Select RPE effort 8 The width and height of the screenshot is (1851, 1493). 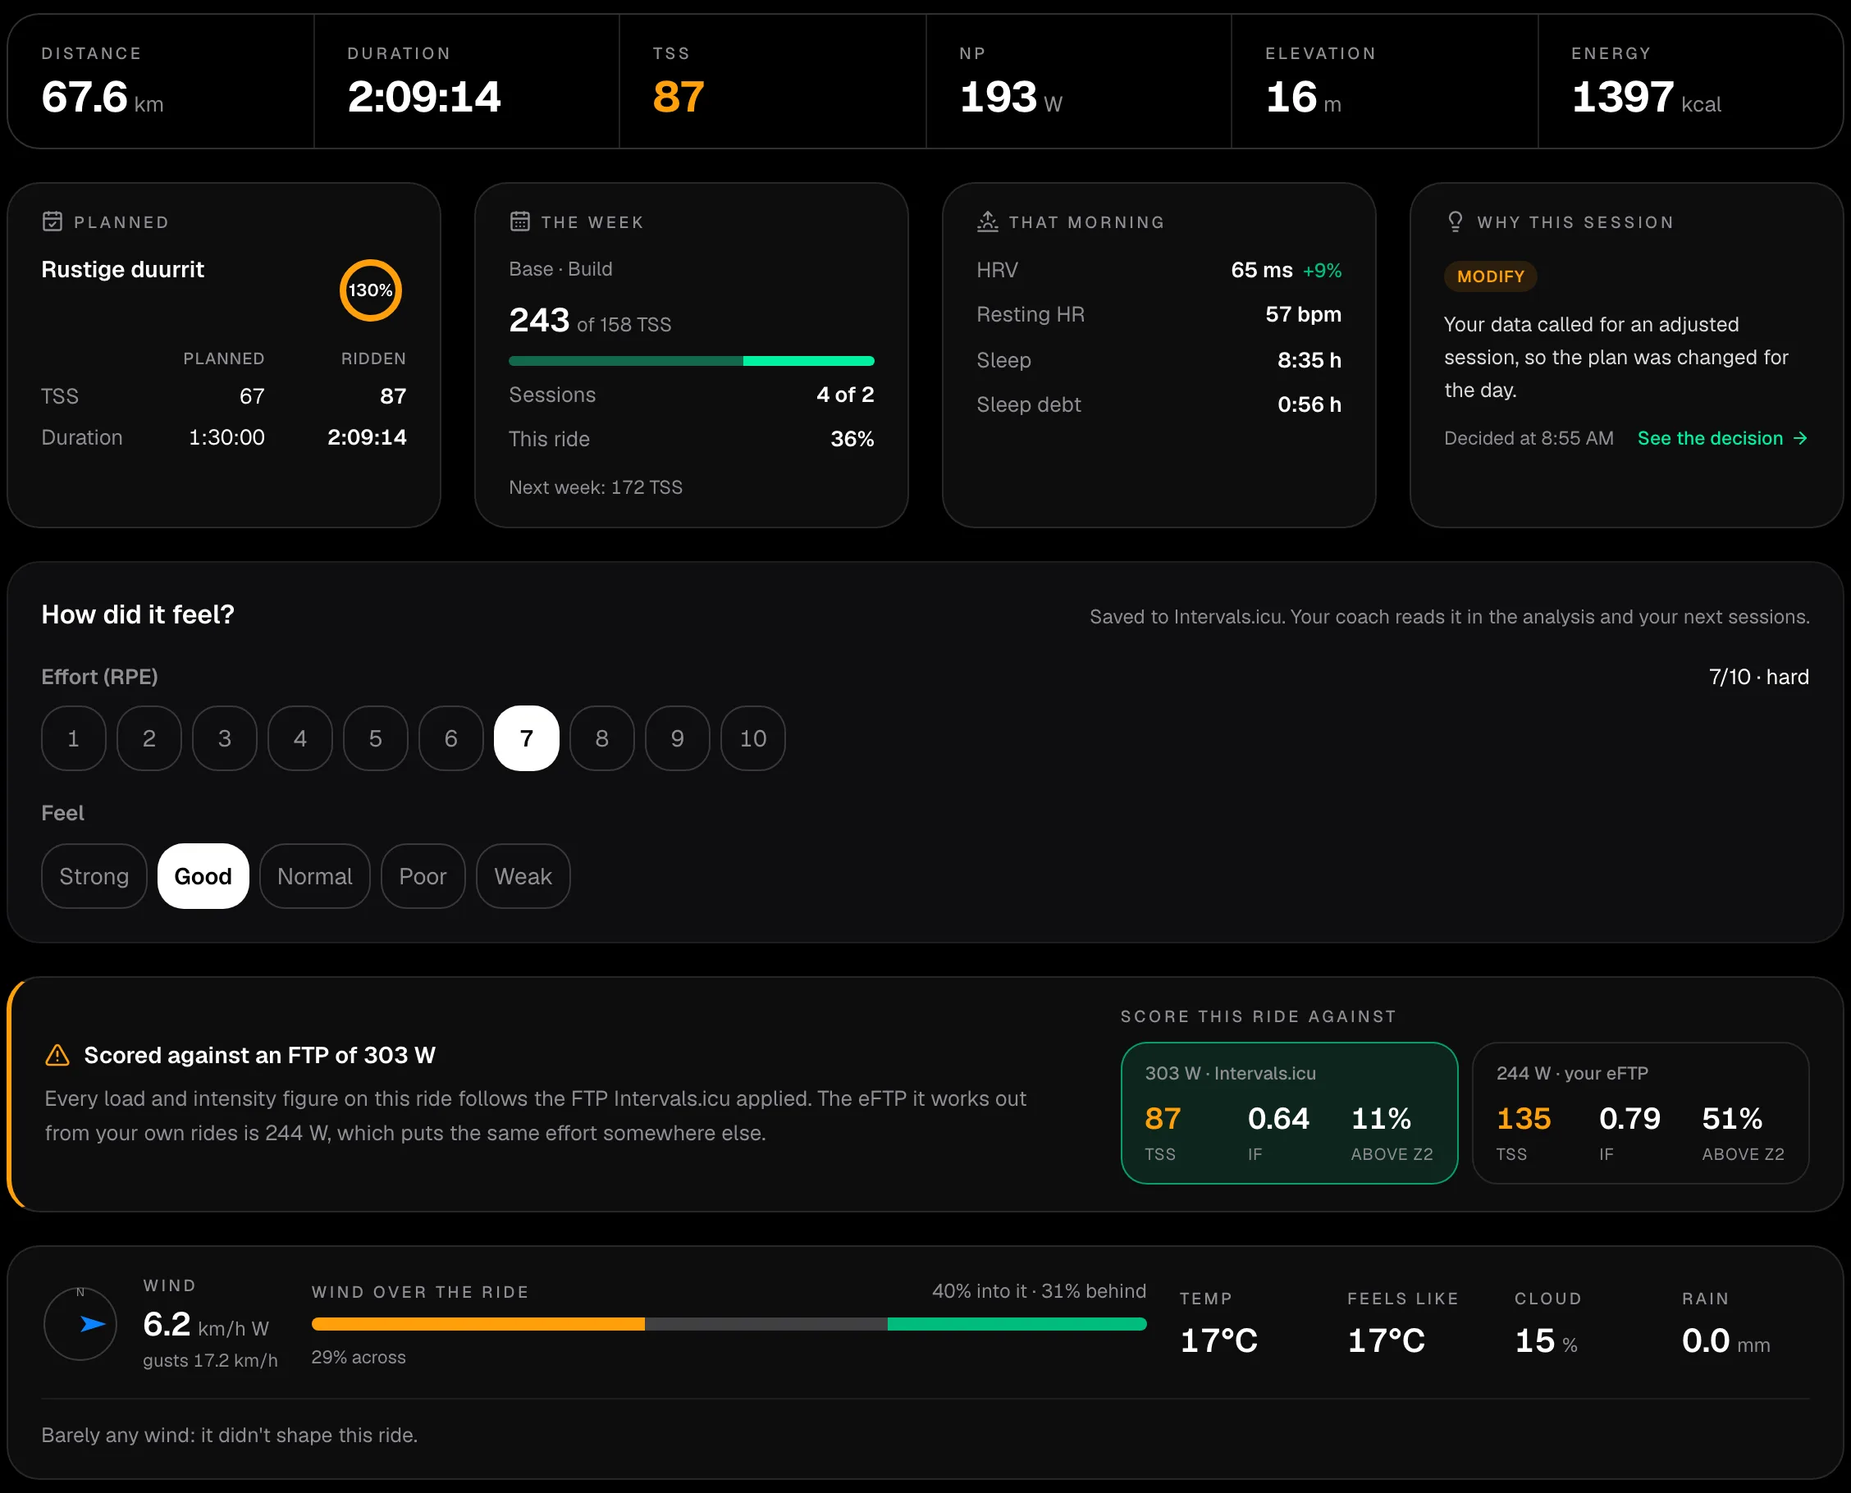(x=602, y=739)
